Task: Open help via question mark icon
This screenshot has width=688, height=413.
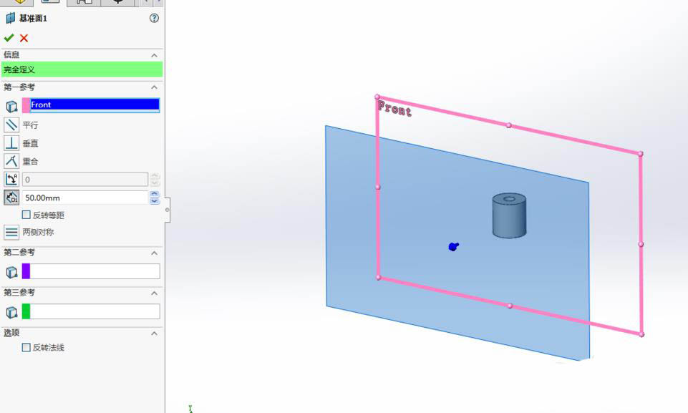Action: point(153,19)
